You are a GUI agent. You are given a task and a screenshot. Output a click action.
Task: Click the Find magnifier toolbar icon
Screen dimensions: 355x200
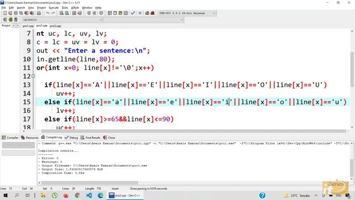(x=62, y=13)
